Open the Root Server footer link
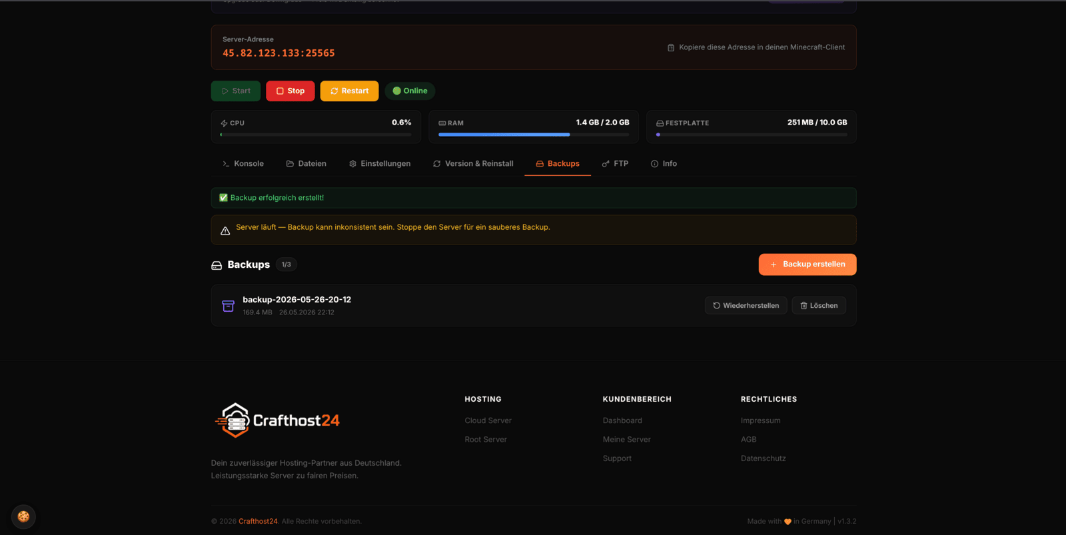The height and width of the screenshot is (535, 1066). [x=486, y=440]
